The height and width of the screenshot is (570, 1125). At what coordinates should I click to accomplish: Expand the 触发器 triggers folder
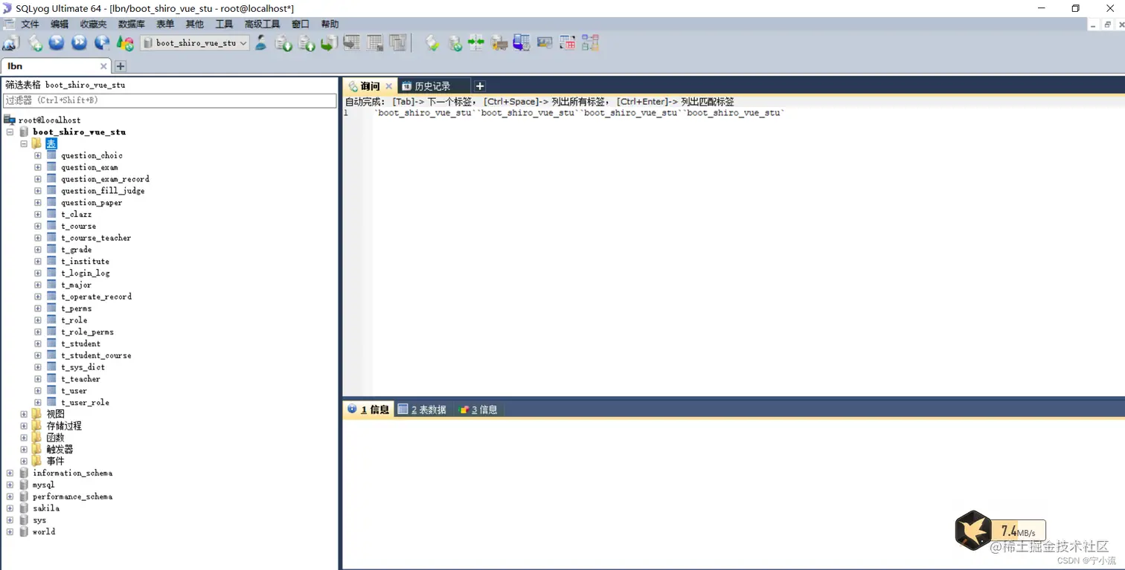[24, 450]
